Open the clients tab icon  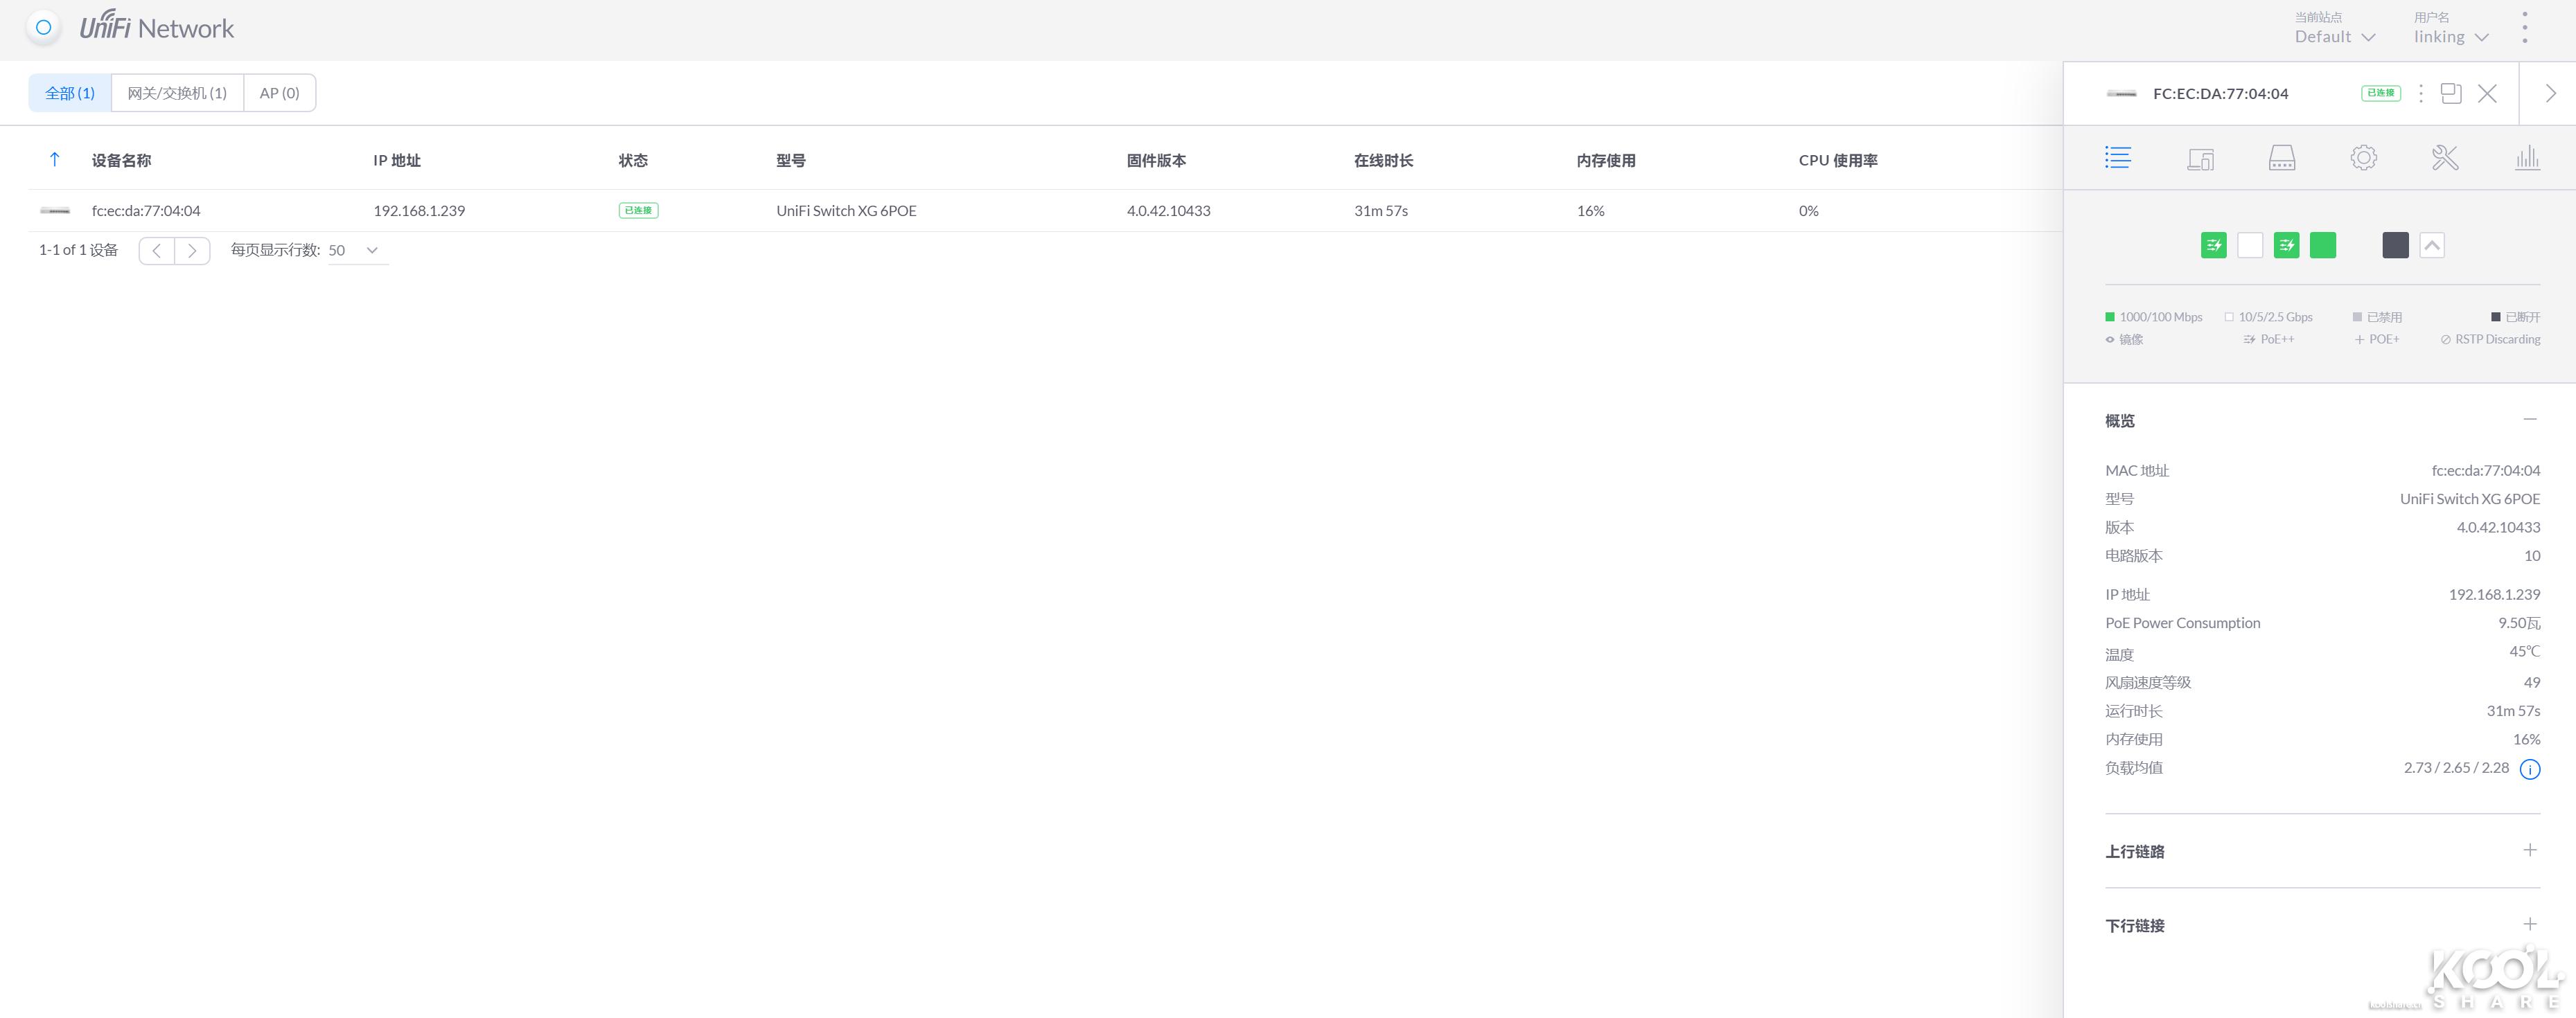pos(2200,158)
